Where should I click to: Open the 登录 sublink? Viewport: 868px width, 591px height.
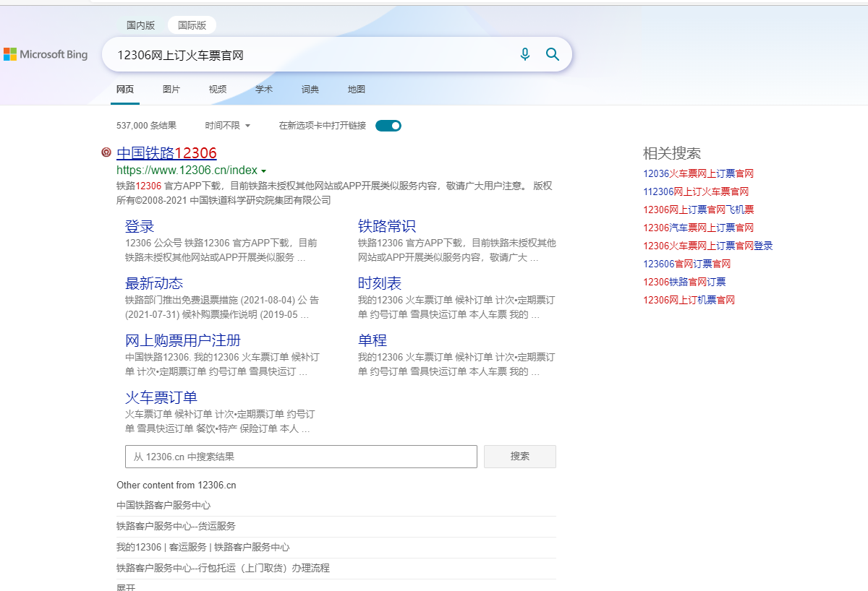[140, 226]
